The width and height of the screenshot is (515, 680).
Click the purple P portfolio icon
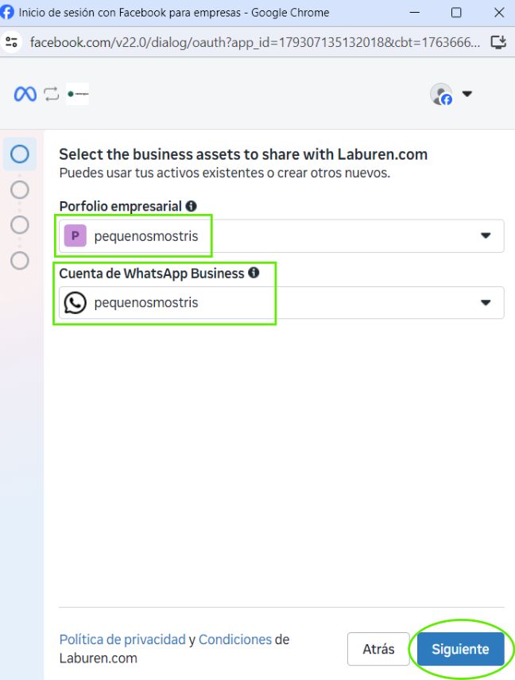click(76, 236)
